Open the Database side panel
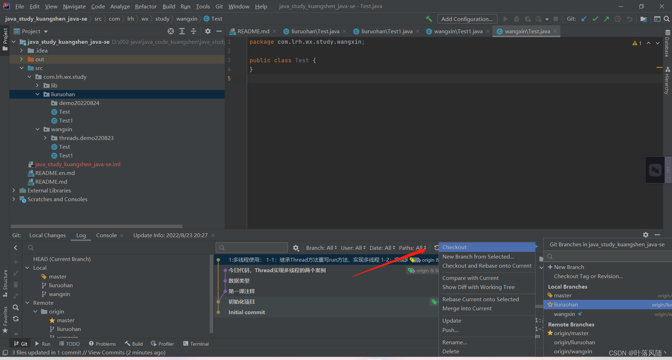This screenshot has width=672, height=360. (x=667, y=43)
